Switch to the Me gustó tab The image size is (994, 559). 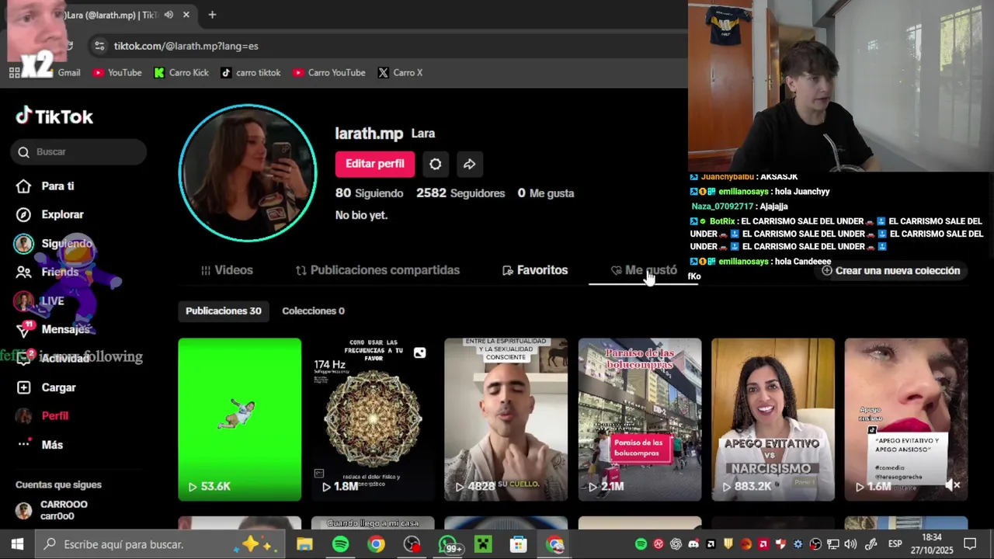pyautogui.click(x=644, y=270)
